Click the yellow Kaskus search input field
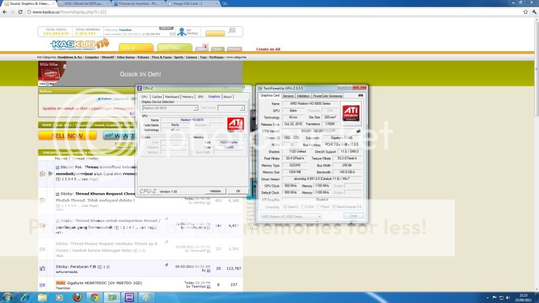The height and width of the screenshot is (303, 539). (215, 33)
